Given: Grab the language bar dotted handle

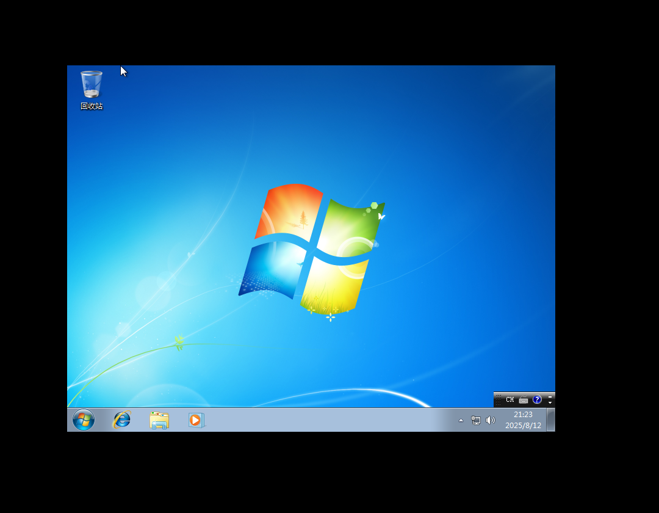Looking at the screenshot, I should pyautogui.click(x=498, y=400).
